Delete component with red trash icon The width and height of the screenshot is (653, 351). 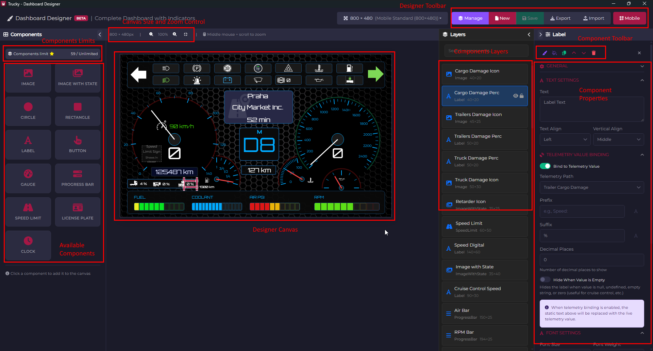pyautogui.click(x=594, y=53)
